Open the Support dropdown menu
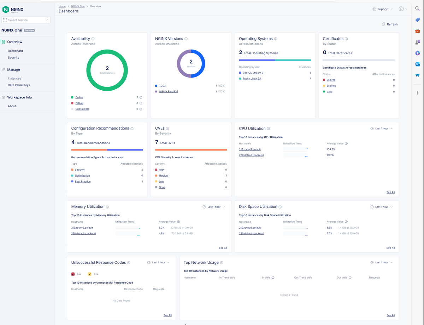 point(383,9)
